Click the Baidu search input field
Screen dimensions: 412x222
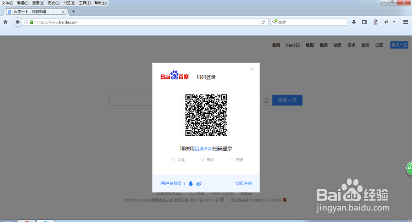tap(131, 100)
